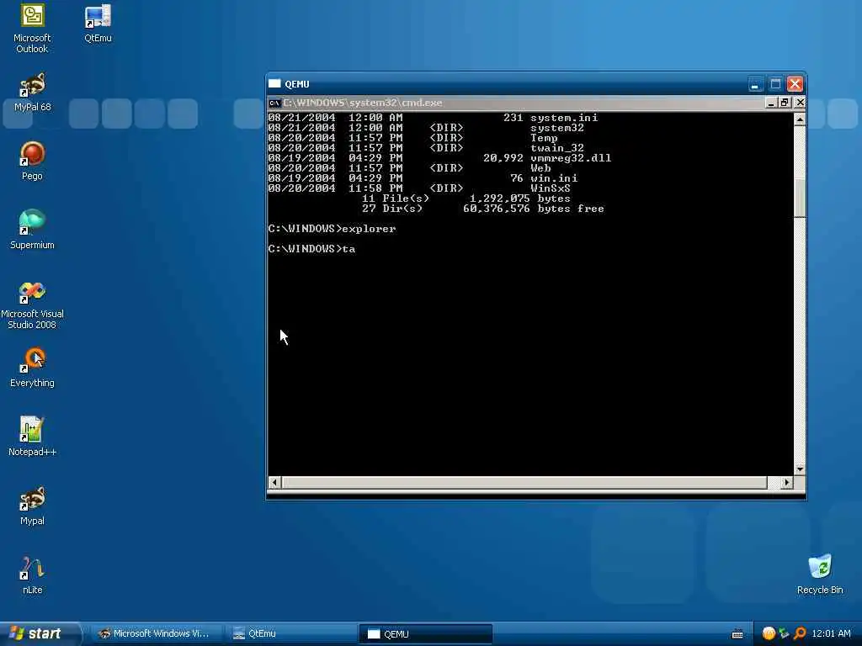Click cmd horizontal scrollbar left arrow
The height and width of the screenshot is (646, 862).
click(x=275, y=482)
